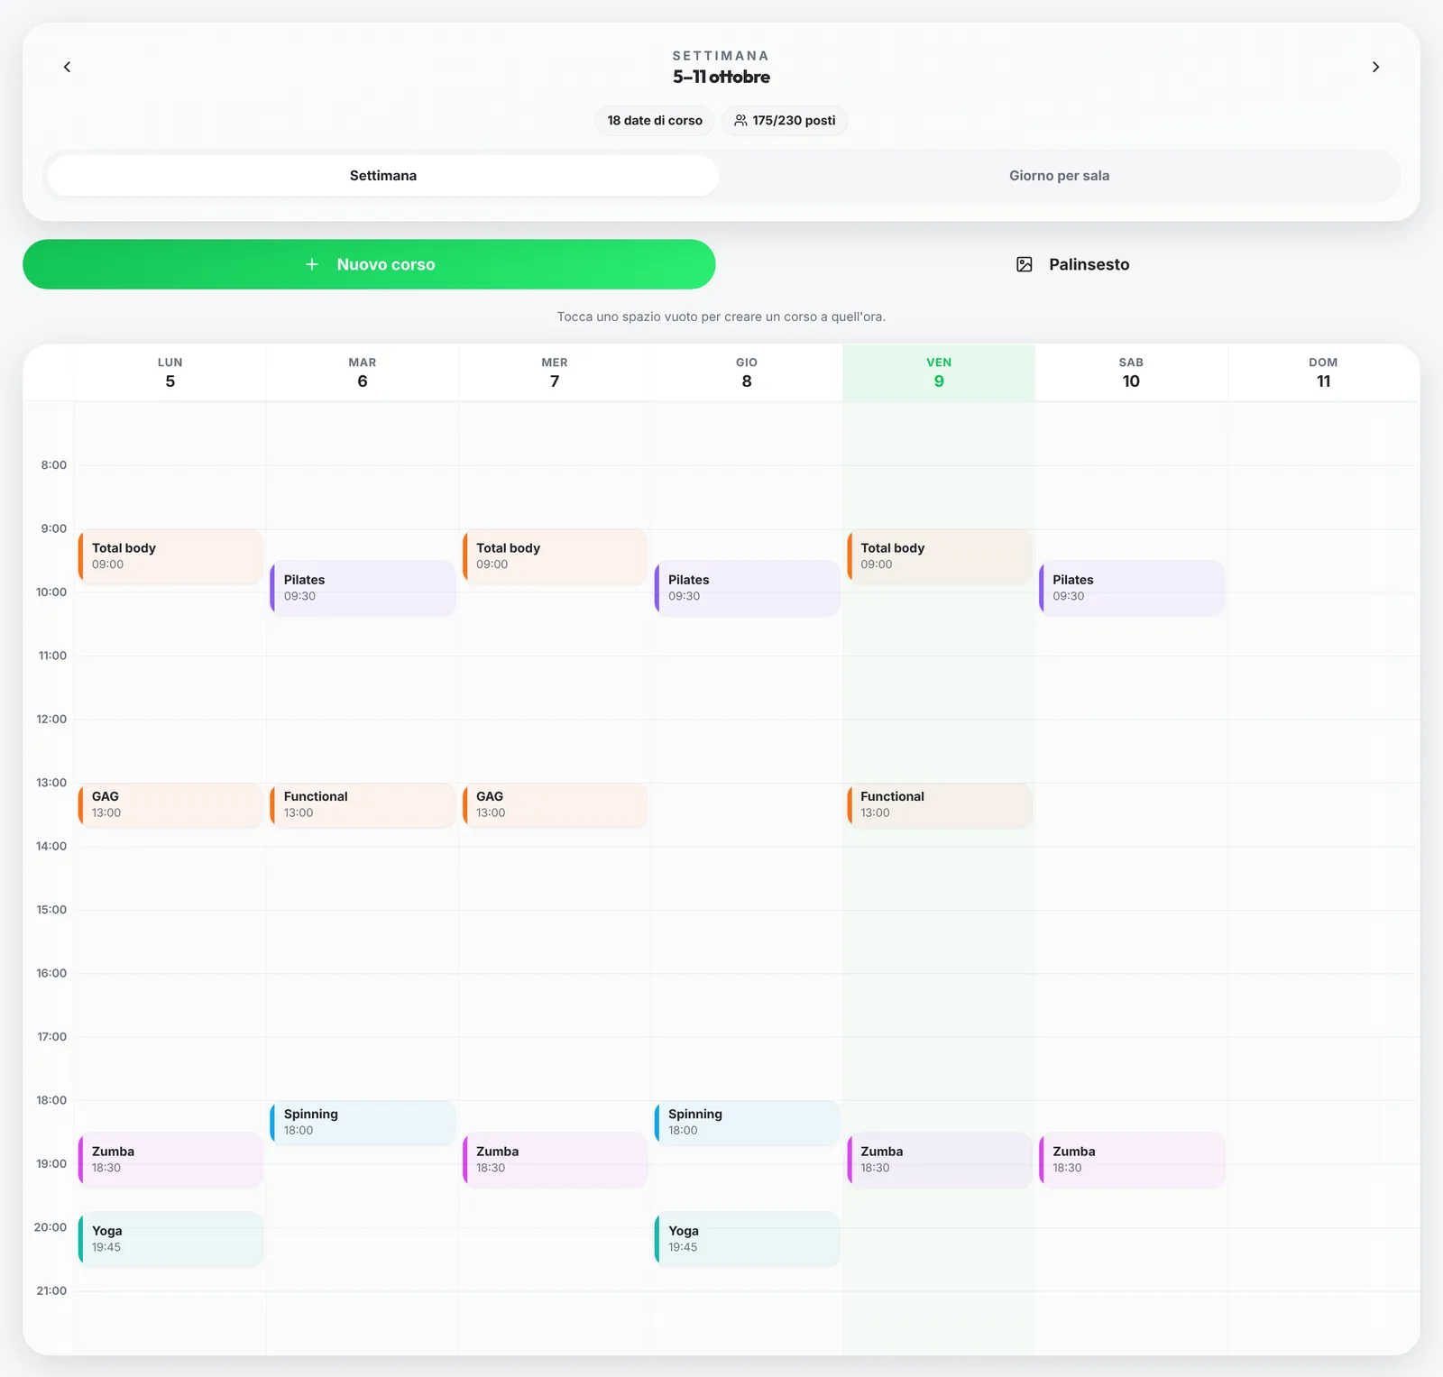This screenshot has height=1377, width=1443.
Task: Switch to the Giorno per sala tab
Action: tap(1060, 176)
